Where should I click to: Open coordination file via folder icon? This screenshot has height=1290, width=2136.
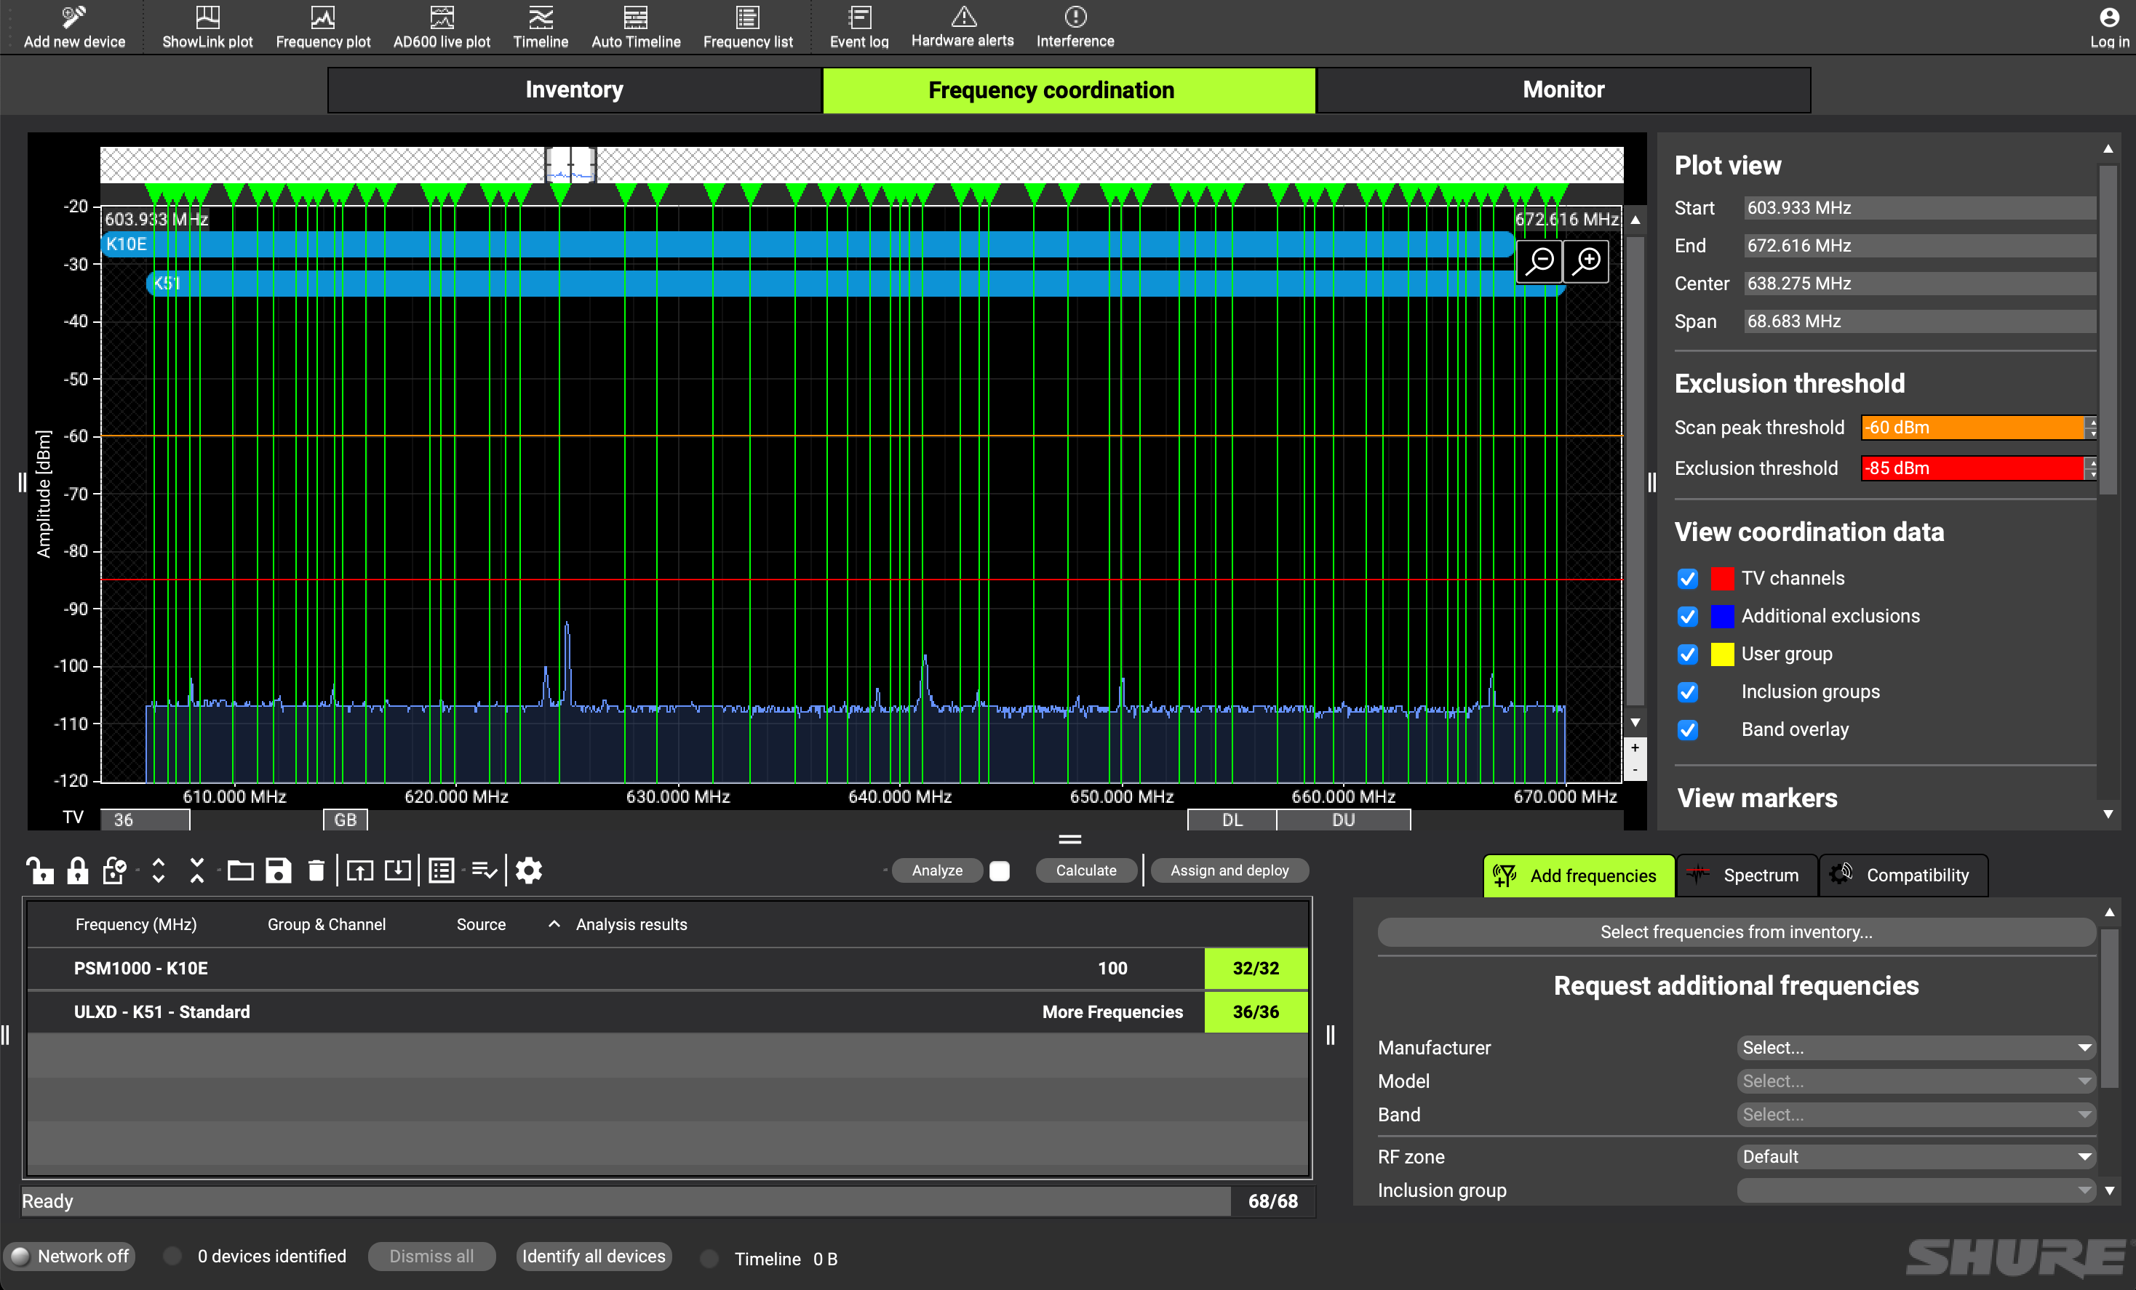click(240, 870)
